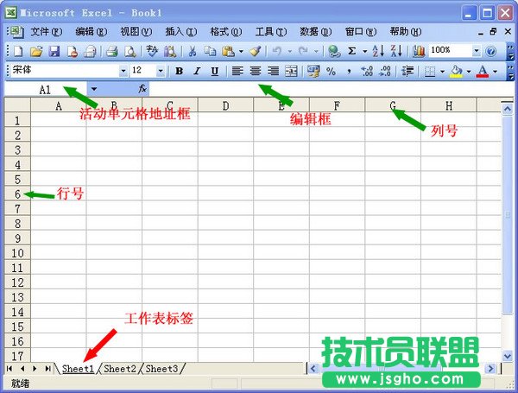
Task: Select row 6 by its row header
Action: (16, 194)
